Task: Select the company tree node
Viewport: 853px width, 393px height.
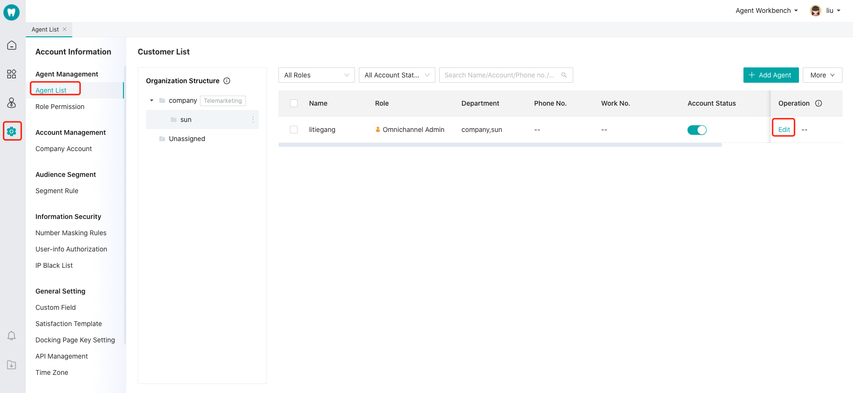Action: point(183,100)
